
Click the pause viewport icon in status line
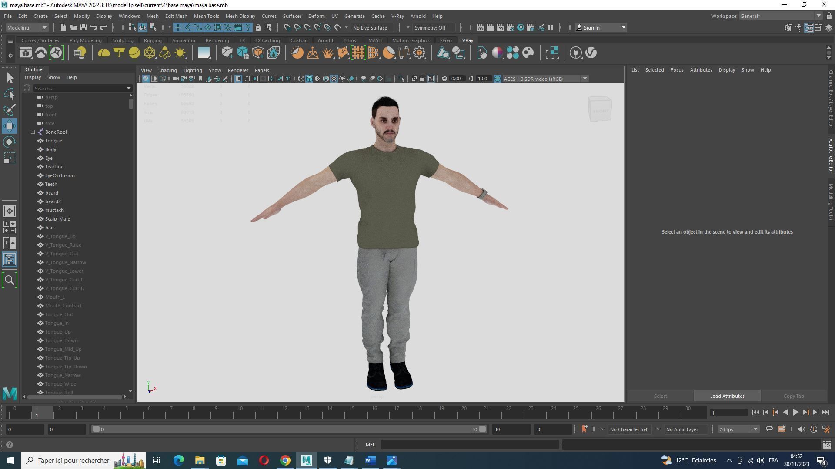[x=551, y=27]
